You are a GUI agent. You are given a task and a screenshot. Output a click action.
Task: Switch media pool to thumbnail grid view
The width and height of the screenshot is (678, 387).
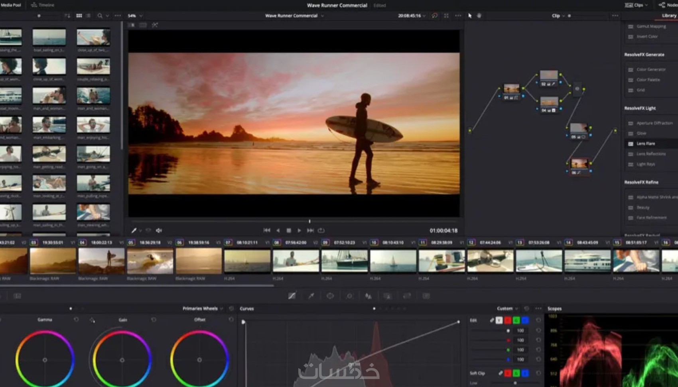79,16
